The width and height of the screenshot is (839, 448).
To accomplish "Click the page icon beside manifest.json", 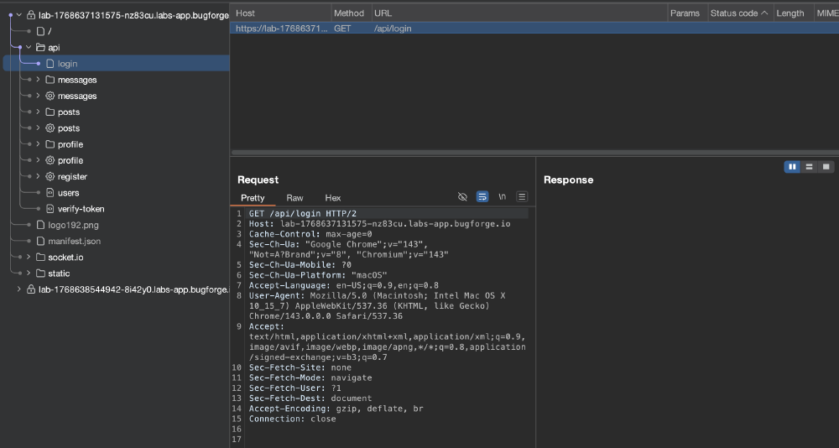I will coord(40,242).
